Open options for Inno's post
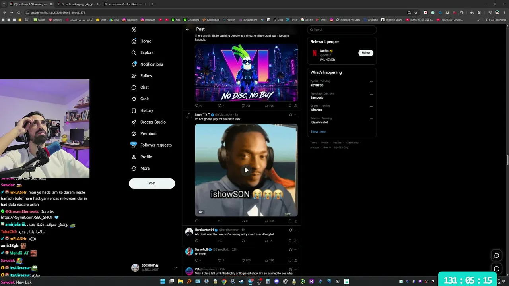This screenshot has height=286, width=509. [x=296, y=115]
